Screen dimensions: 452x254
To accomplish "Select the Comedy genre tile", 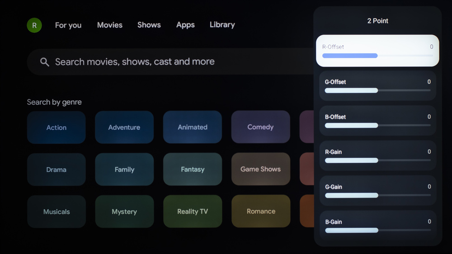I will (260, 127).
